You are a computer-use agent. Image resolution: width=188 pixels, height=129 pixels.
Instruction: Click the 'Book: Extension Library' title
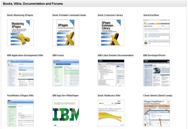110,15
